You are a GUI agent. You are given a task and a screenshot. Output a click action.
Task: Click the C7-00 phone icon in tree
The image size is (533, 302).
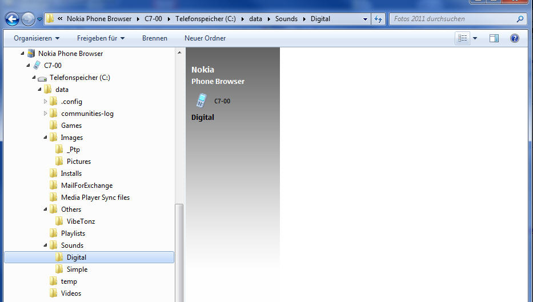pyautogui.click(x=37, y=65)
